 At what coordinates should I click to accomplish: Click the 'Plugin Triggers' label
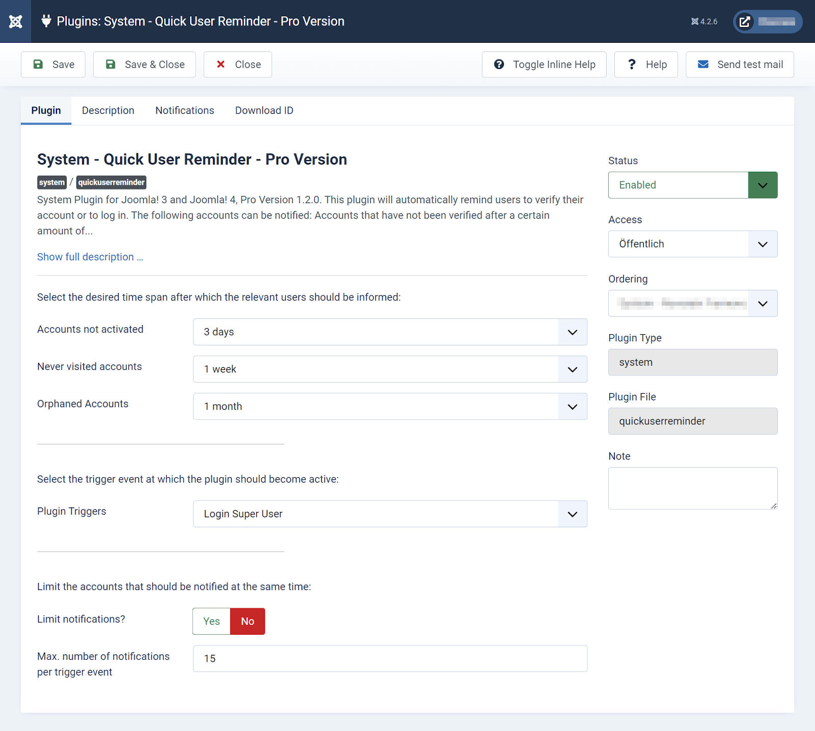point(72,511)
